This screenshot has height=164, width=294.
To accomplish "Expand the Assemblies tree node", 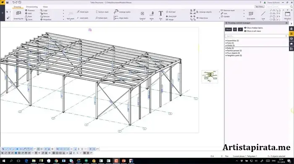I will tap(226, 41).
